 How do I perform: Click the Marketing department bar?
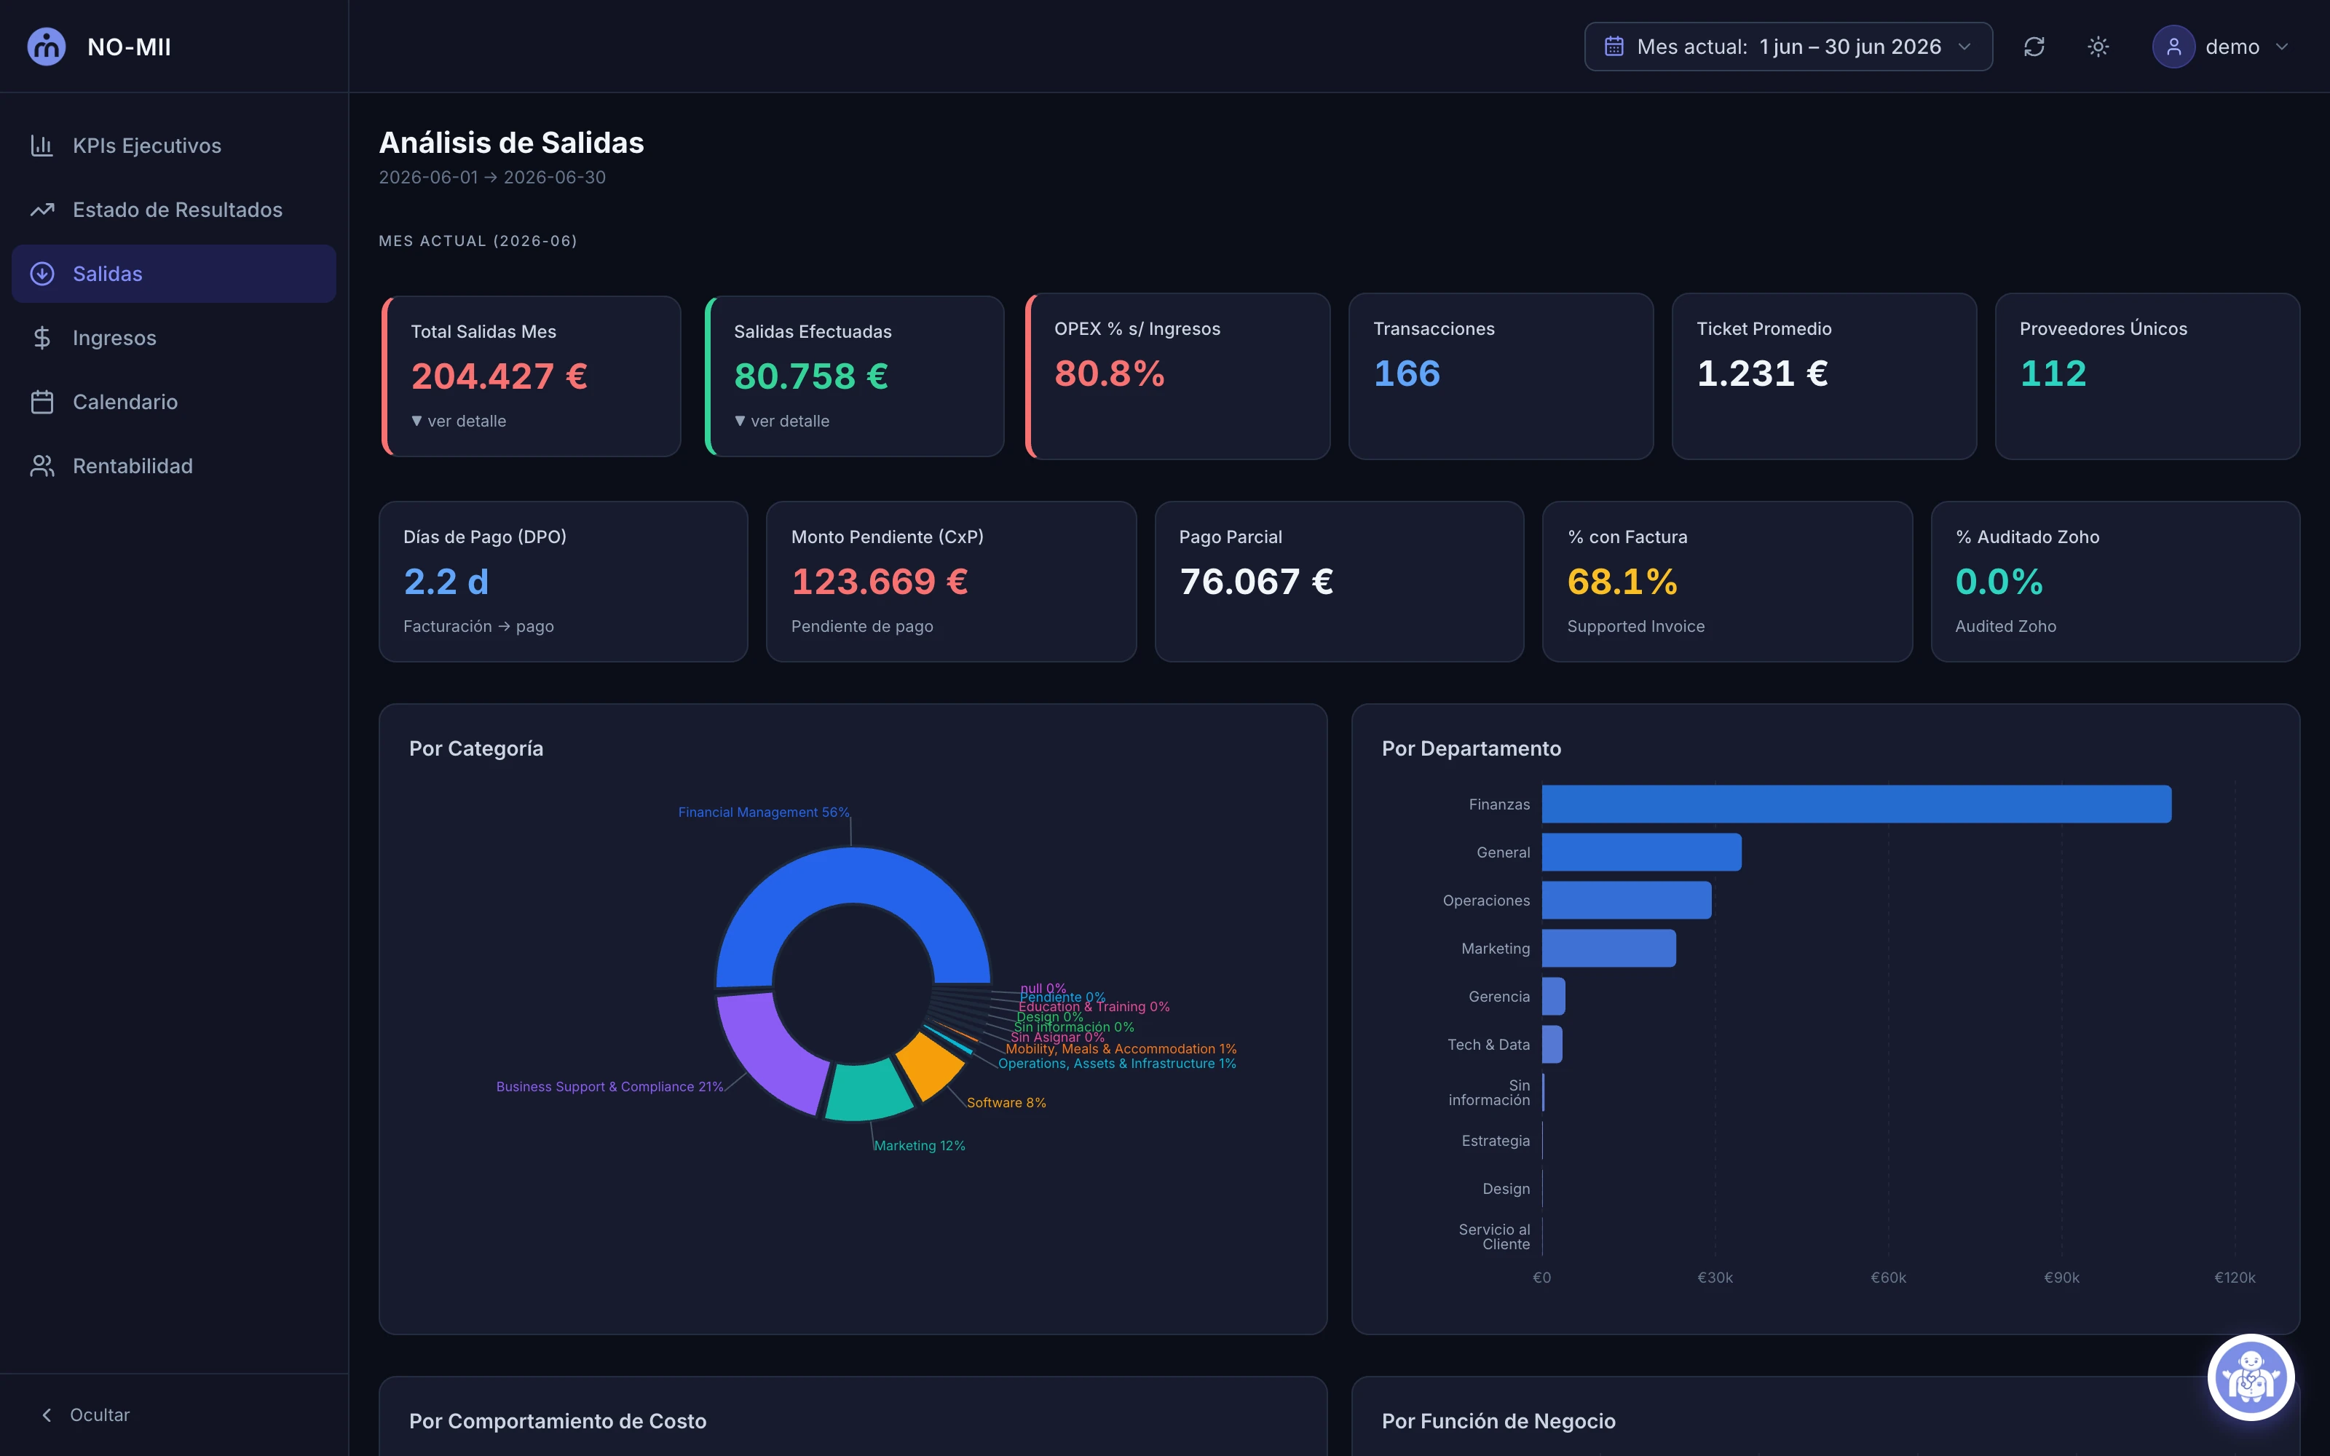pyautogui.click(x=1609, y=949)
